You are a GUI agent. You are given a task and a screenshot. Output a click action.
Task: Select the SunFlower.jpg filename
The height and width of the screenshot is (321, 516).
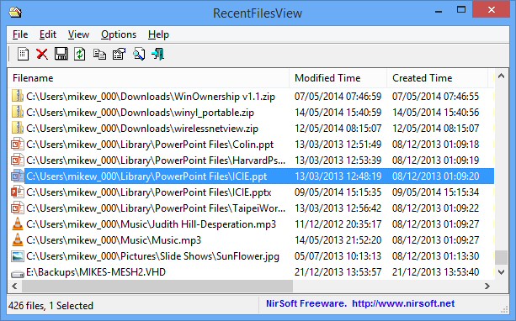coord(152,256)
